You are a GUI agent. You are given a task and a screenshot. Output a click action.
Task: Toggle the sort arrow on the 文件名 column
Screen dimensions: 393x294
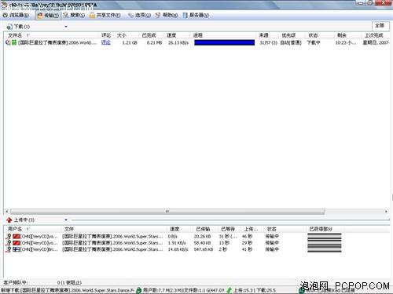click(28, 35)
